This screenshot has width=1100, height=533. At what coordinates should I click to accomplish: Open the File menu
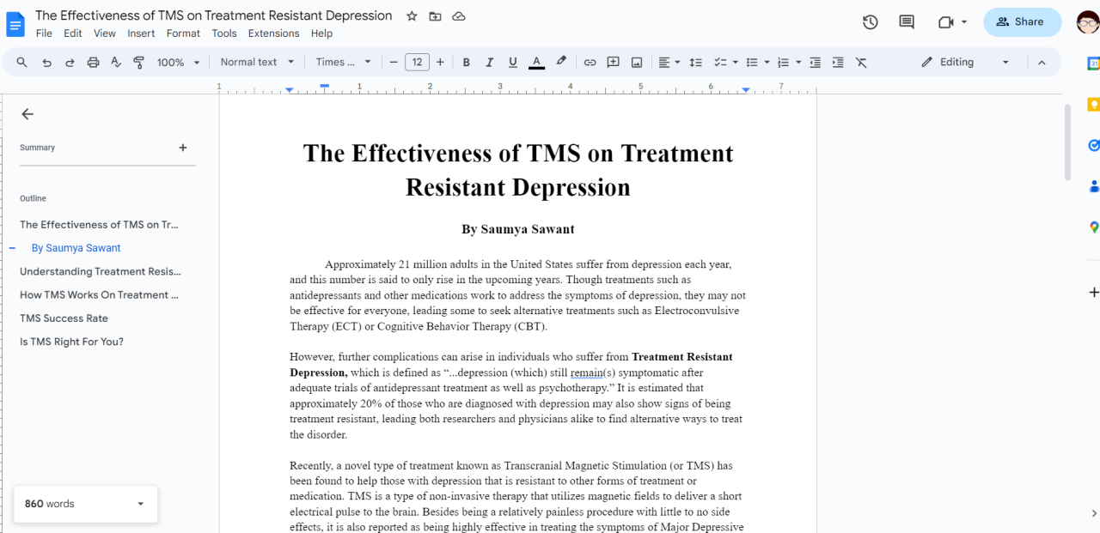click(44, 33)
